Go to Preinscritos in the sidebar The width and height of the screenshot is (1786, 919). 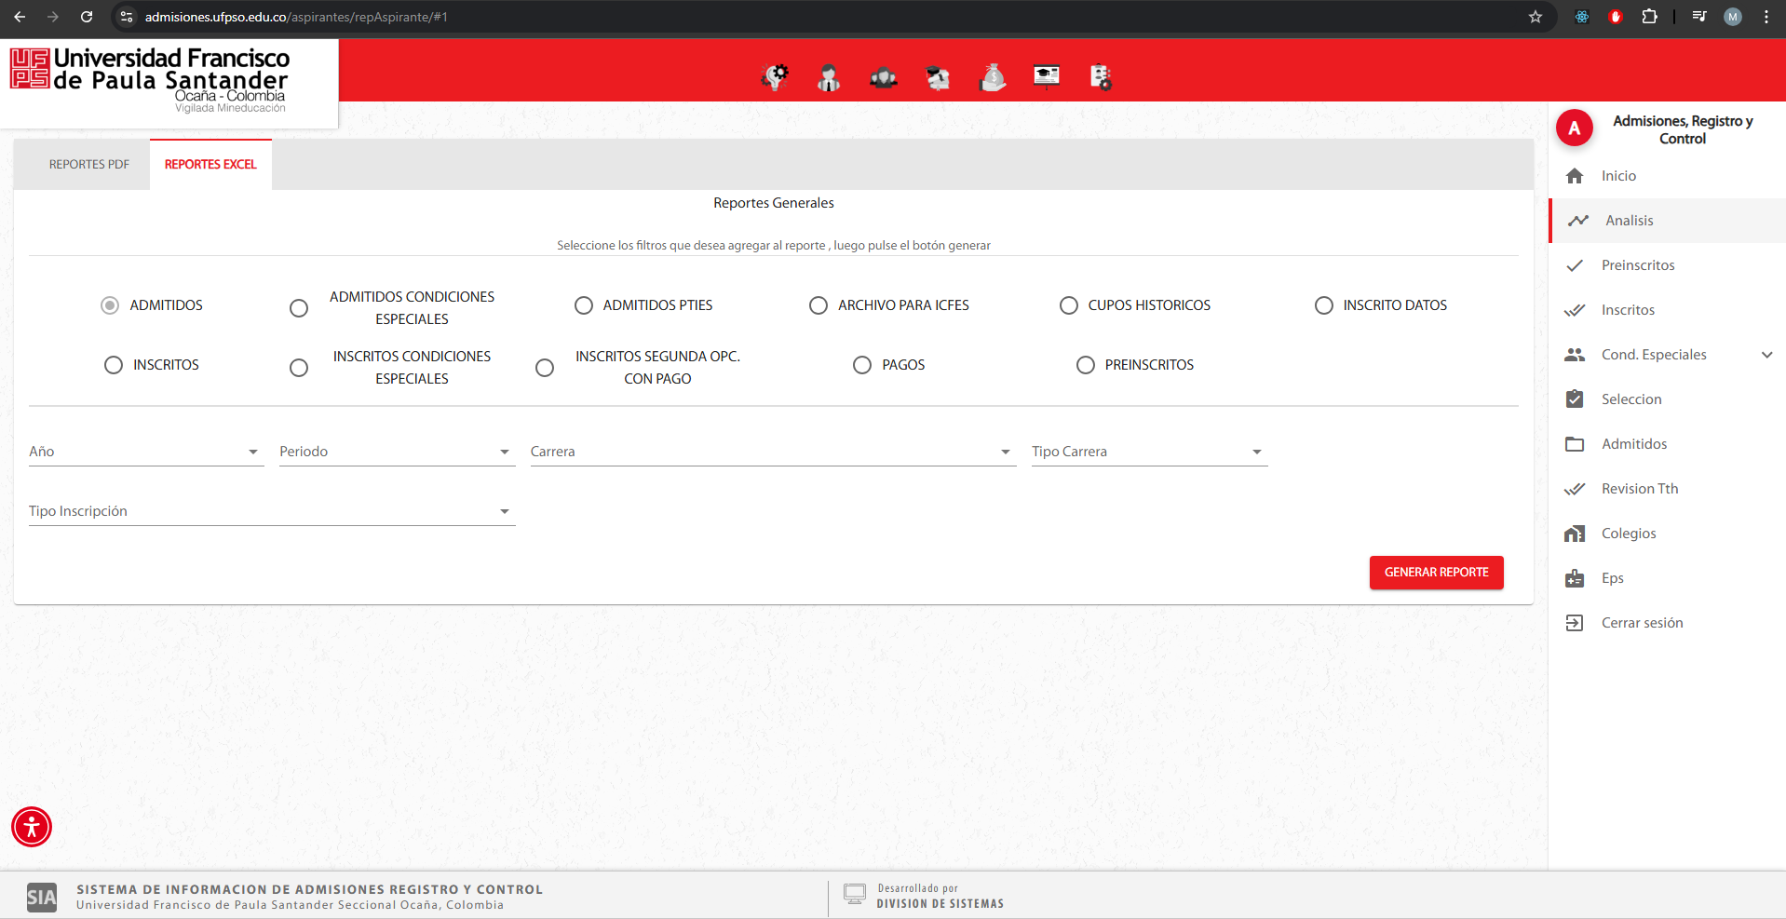coord(1637,265)
